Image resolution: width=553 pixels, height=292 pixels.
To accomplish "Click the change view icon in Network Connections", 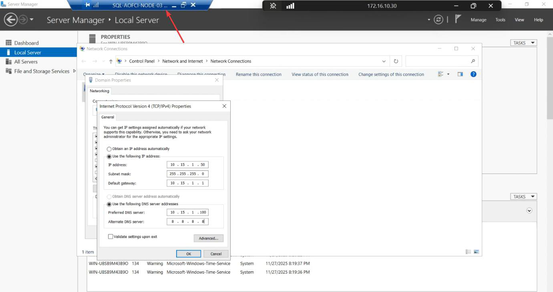I will point(441,74).
